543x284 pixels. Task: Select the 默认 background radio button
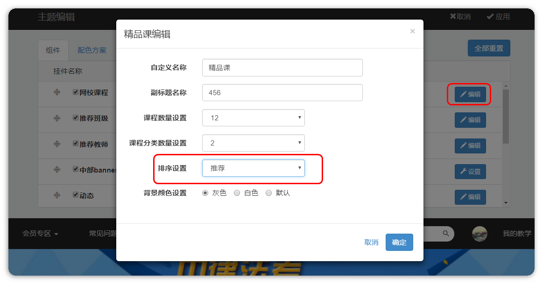click(x=268, y=193)
